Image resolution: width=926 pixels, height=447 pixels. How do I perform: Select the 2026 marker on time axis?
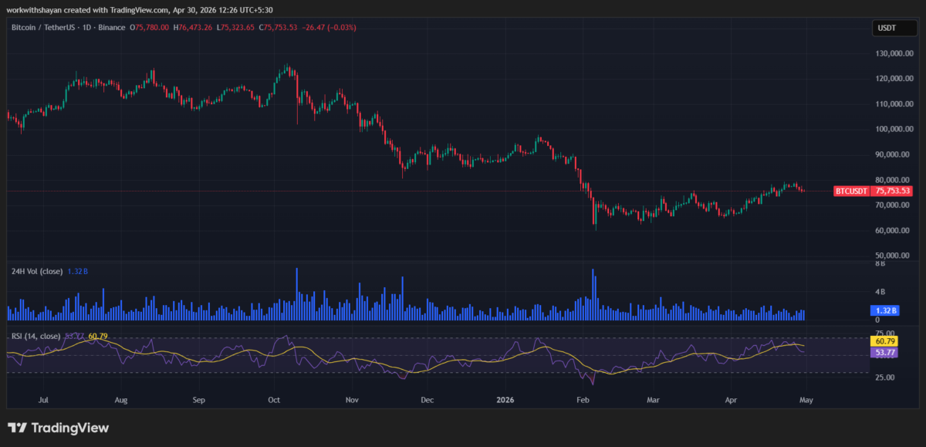click(505, 401)
